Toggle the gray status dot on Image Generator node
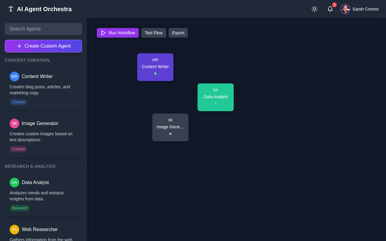 coord(170,133)
